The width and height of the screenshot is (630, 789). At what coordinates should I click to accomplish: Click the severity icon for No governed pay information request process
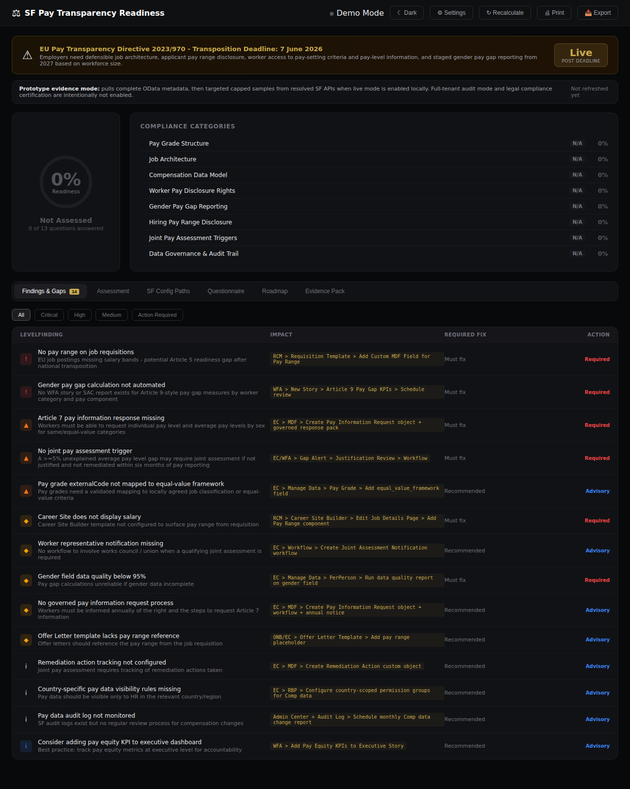26,610
